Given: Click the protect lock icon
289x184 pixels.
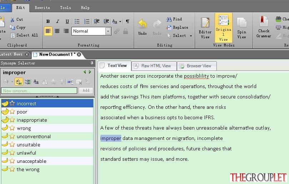Looking at the screenshot, I should tap(125, 31).
